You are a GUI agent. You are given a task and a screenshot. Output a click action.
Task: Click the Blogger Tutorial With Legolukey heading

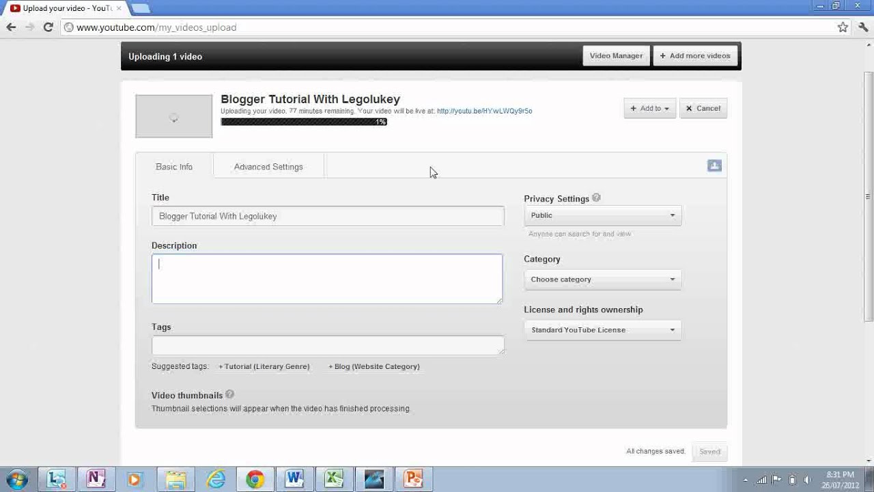click(x=310, y=99)
